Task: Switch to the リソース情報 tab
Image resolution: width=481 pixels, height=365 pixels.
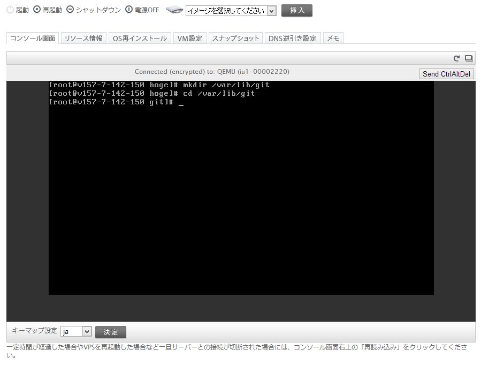Action: (x=83, y=39)
